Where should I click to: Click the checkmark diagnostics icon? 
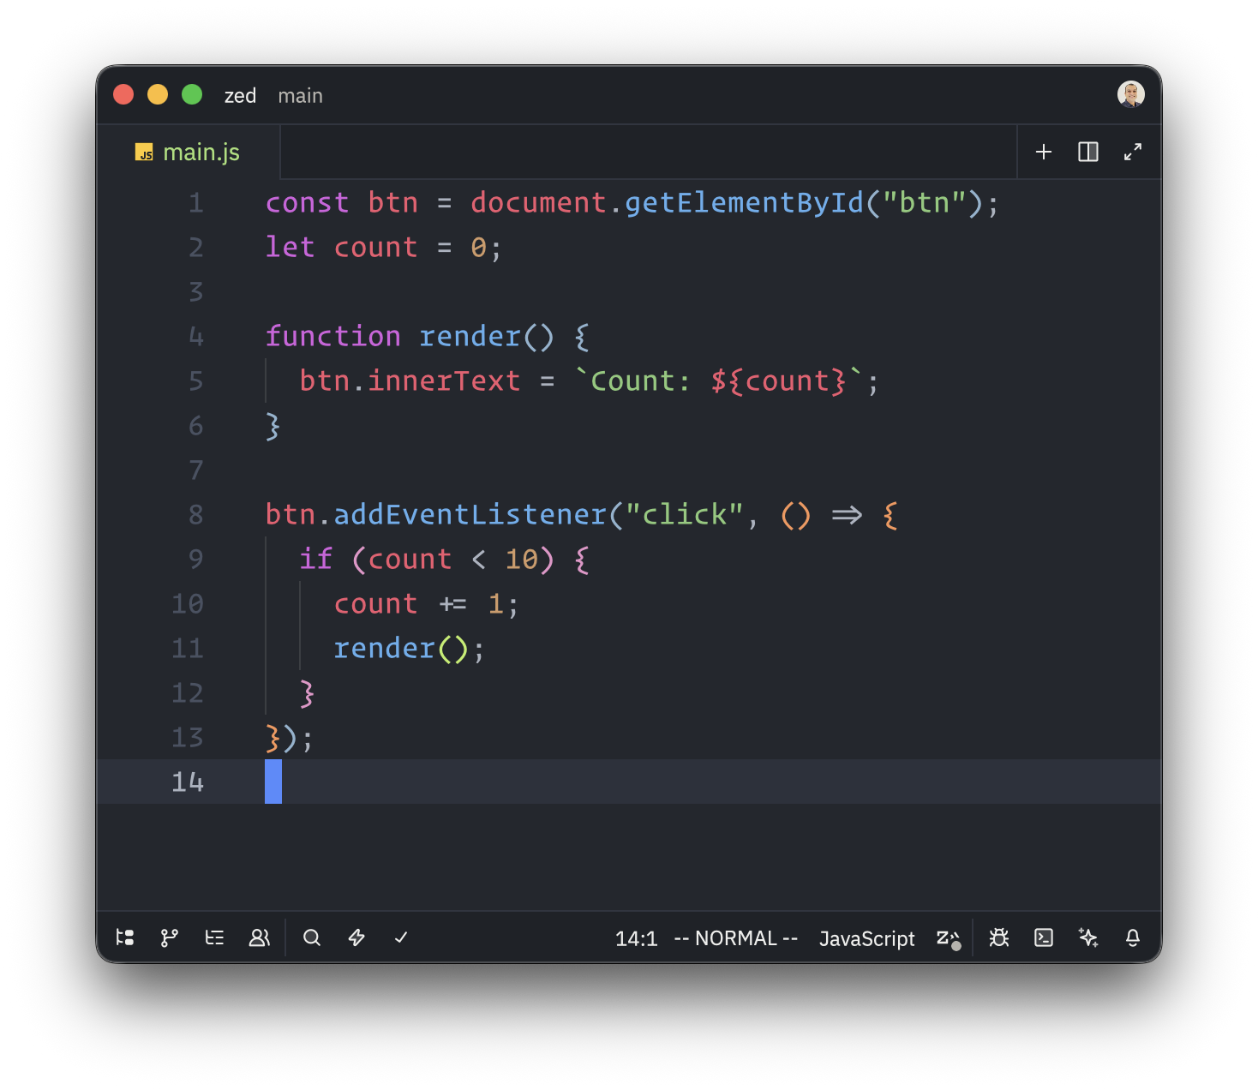pyautogui.click(x=401, y=937)
